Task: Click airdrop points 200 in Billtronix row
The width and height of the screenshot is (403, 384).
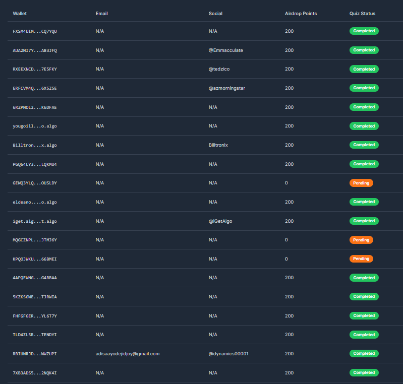Action: (289, 145)
